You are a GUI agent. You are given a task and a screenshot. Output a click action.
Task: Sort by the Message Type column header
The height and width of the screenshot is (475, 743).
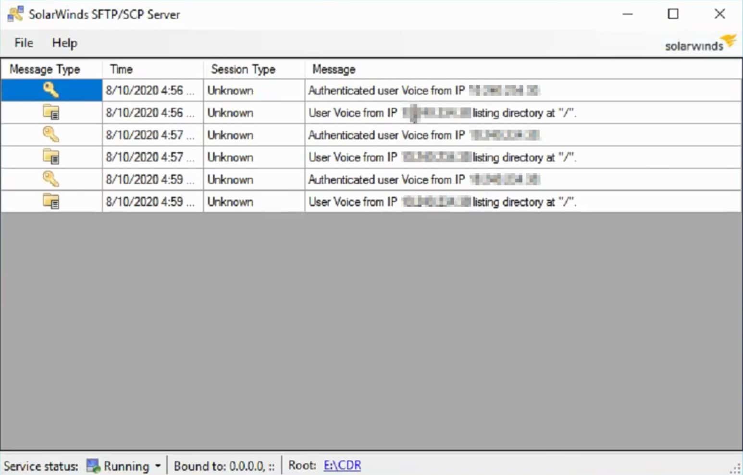coord(51,69)
